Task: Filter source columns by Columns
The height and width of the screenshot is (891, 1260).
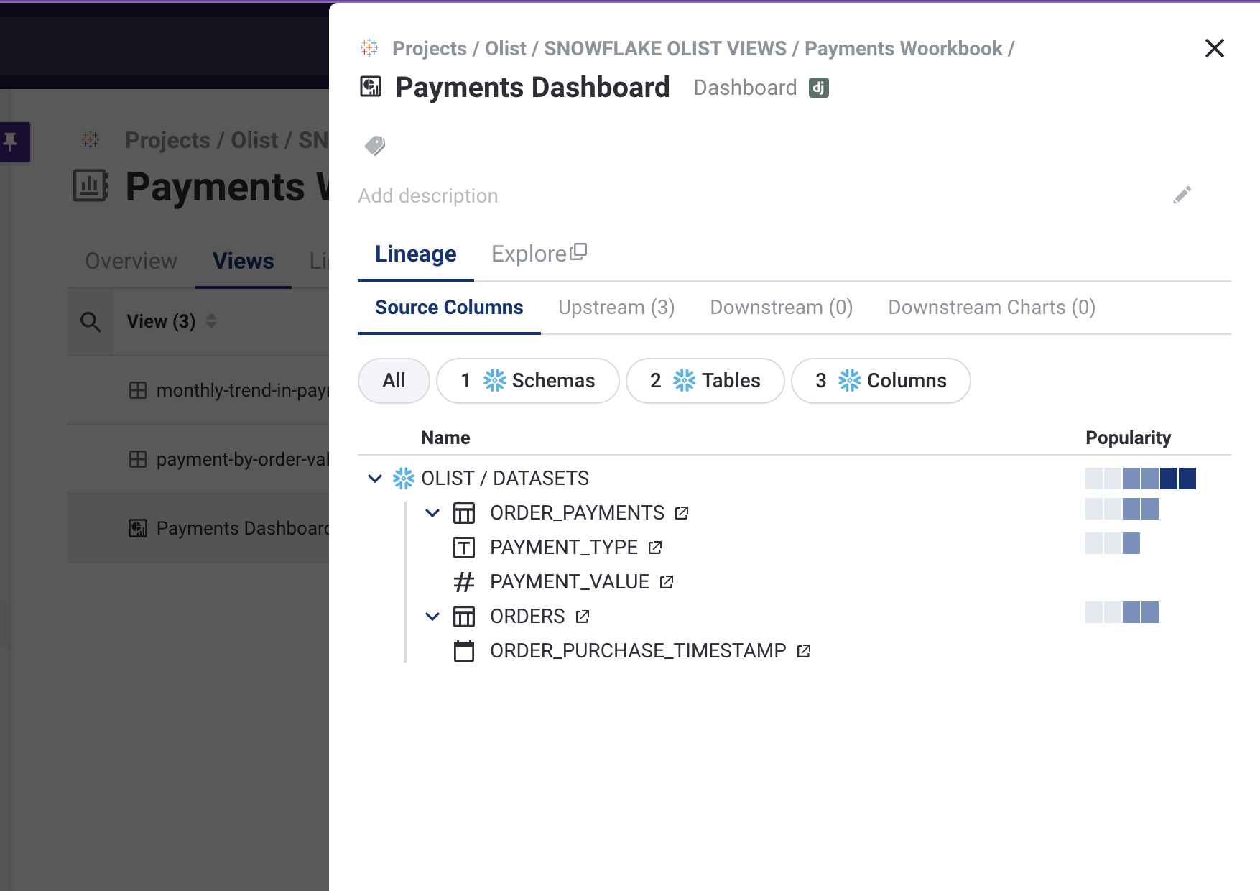Action: (880, 381)
